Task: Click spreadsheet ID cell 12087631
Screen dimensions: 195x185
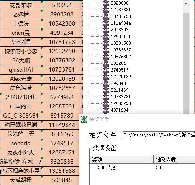Action: (x=62, y=106)
